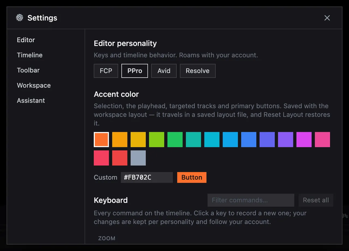Click the custom hex color field
The width and height of the screenshot is (349, 251).
[x=147, y=177]
